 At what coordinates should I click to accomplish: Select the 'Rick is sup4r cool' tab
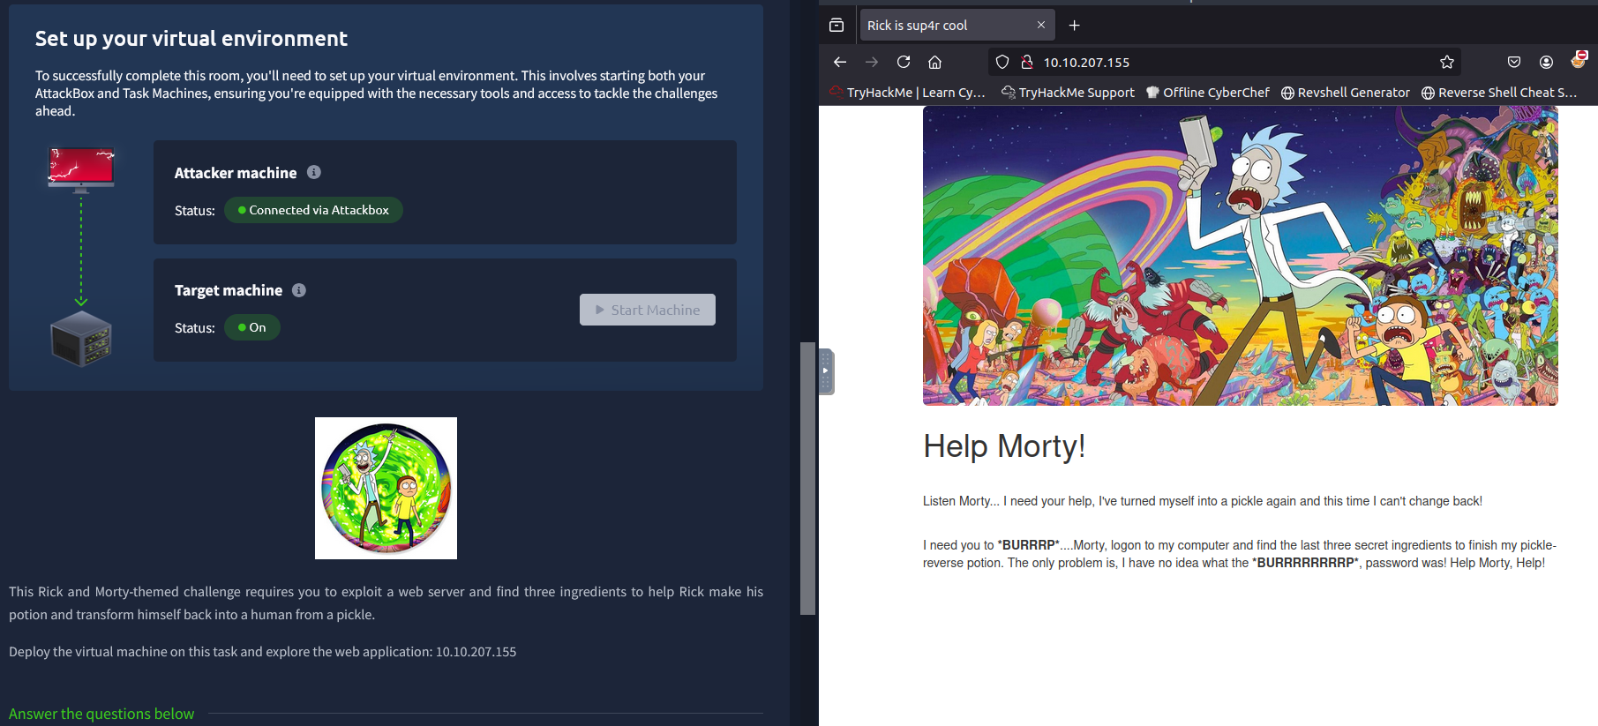[x=957, y=25]
